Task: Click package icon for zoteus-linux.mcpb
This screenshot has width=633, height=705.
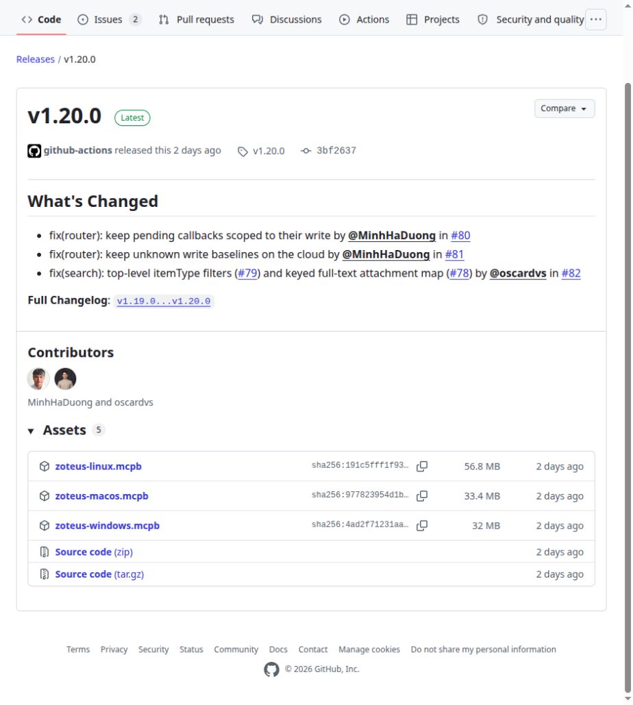Action: pyautogui.click(x=44, y=467)
